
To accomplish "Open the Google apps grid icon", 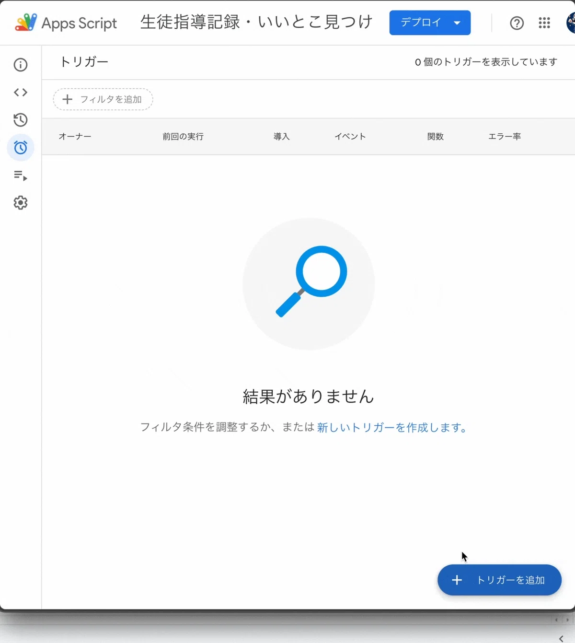I will pos(544,23).
